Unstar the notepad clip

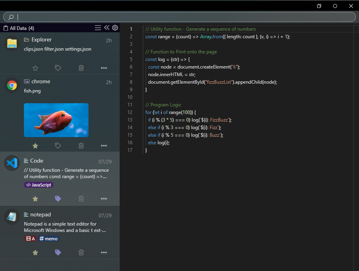pos(35,253)
